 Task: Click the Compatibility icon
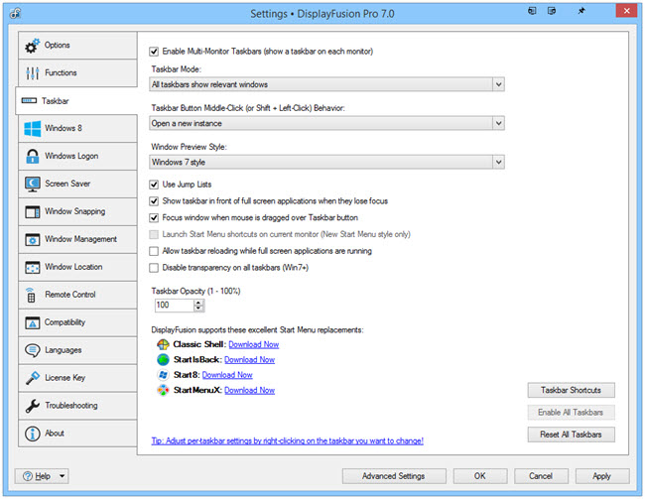pyautogui.click(x=33, y=322)
